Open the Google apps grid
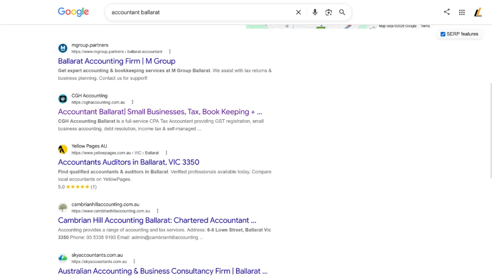The height and width of the screenshot is (277, 492). 462,12
